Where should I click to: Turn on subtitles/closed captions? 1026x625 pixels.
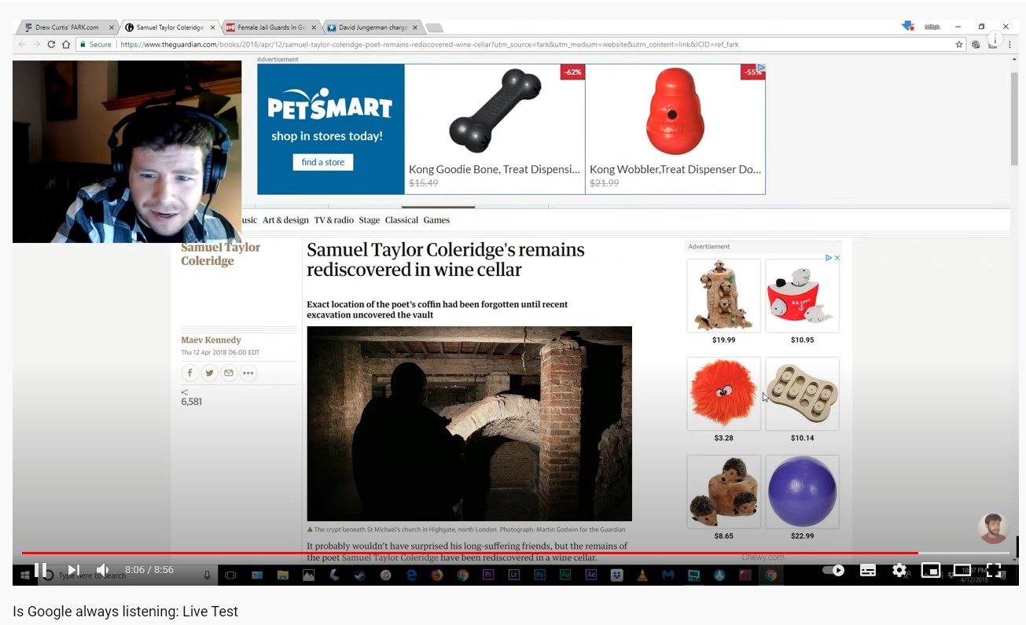(868, 570)
